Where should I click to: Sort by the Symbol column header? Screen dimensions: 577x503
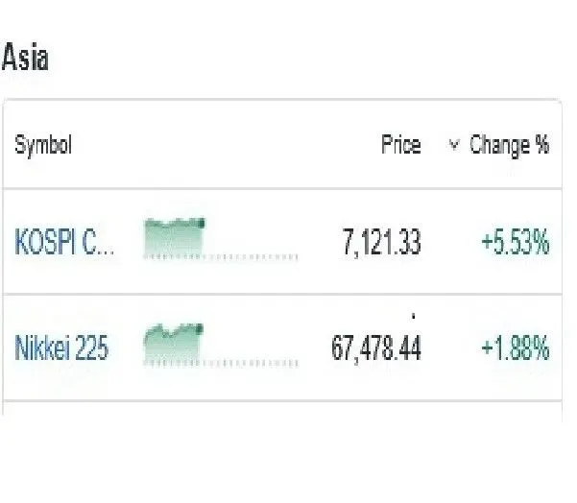coord(43,145)
